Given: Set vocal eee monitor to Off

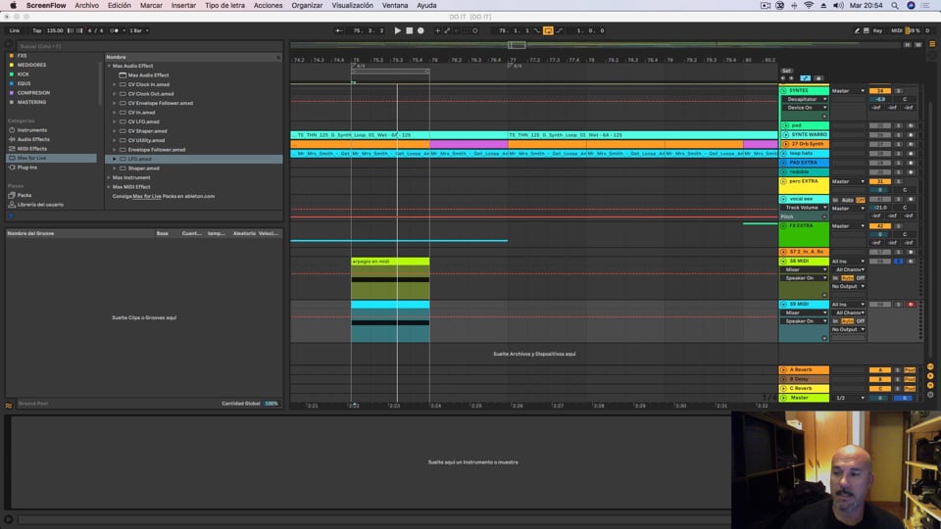Looking at the screenshot, I should pyautogui.click(x=860, y=200).
